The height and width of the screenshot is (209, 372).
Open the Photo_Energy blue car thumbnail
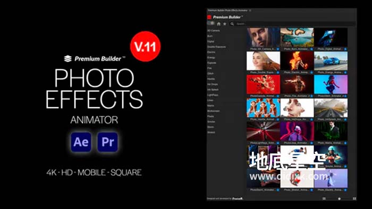331,60
